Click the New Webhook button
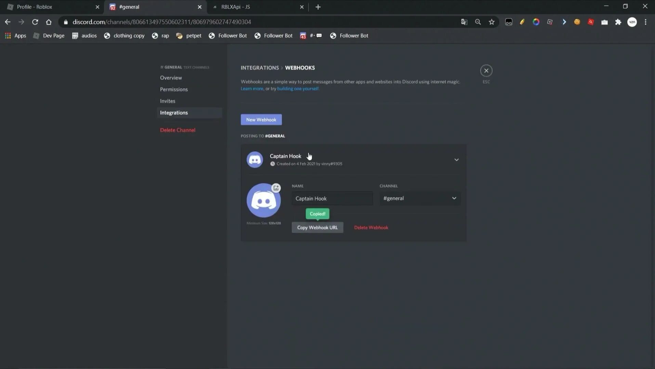Screen dimensions: 655x369 pyautogui.click(x=261, y=119)
